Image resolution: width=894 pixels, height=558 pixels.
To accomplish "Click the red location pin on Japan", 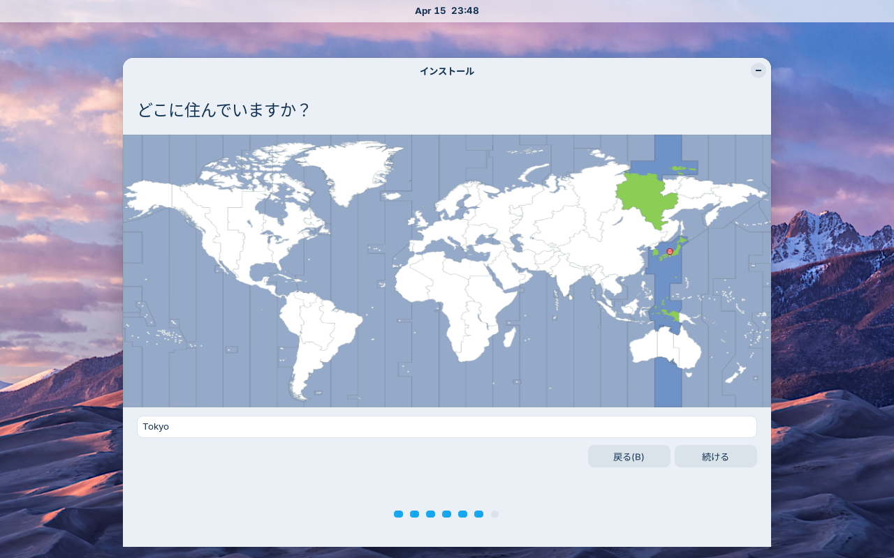I will (x=670, y=251).
